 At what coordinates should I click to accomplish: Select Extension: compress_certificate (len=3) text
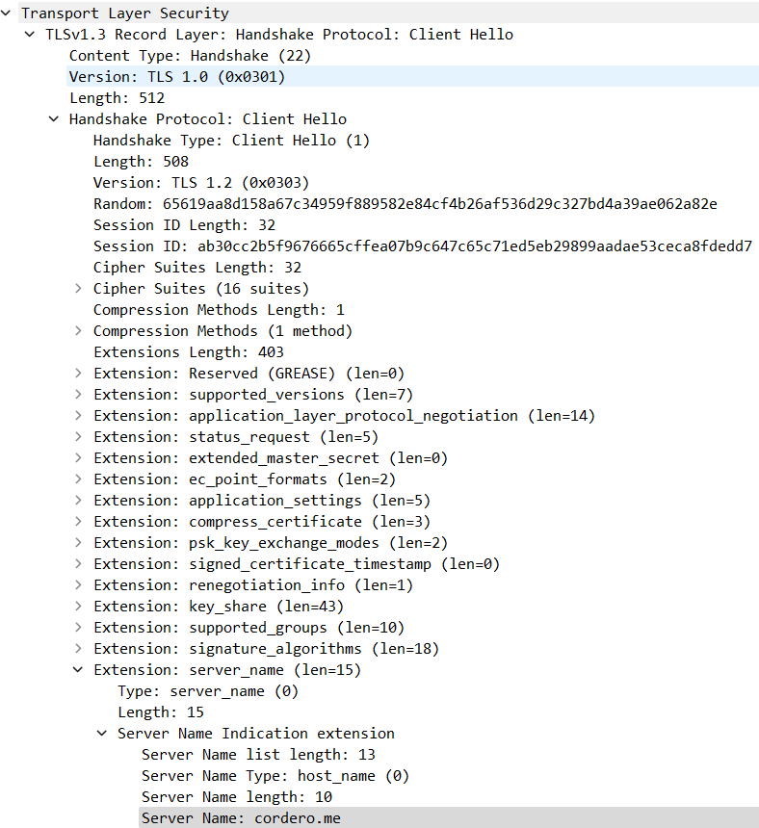pos(262,521)
